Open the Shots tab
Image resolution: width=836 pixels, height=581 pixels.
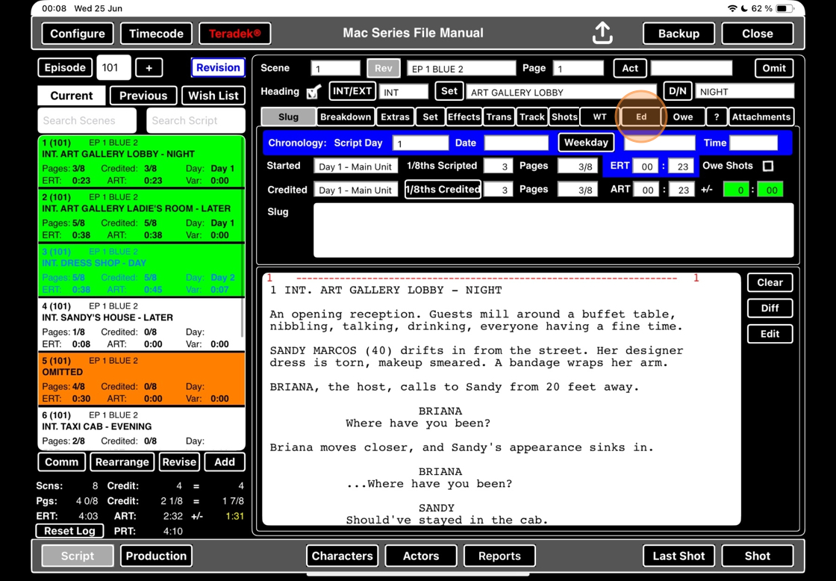(564, 116)
